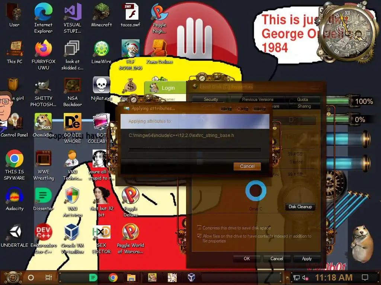
Task: Switch to the Security tab
Action: coord(211,99)
